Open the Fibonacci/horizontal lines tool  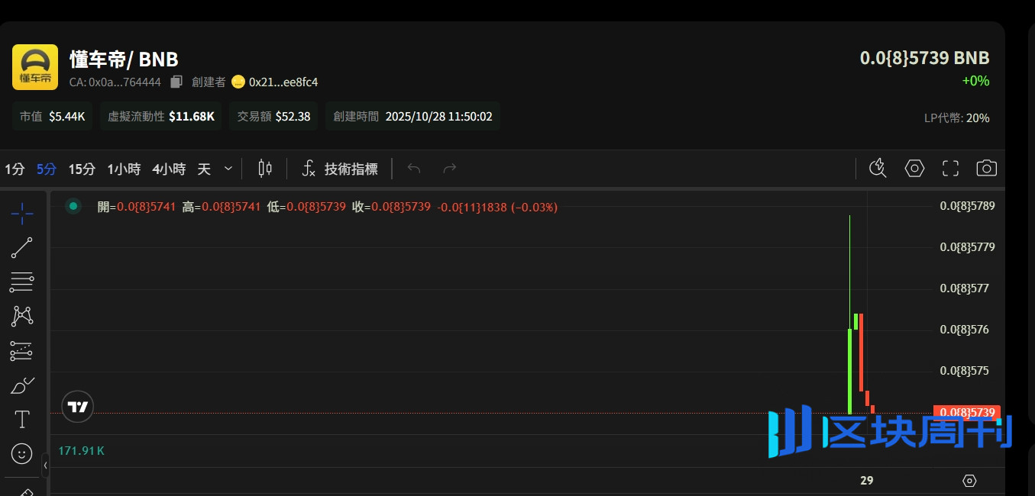pos(21,282)
